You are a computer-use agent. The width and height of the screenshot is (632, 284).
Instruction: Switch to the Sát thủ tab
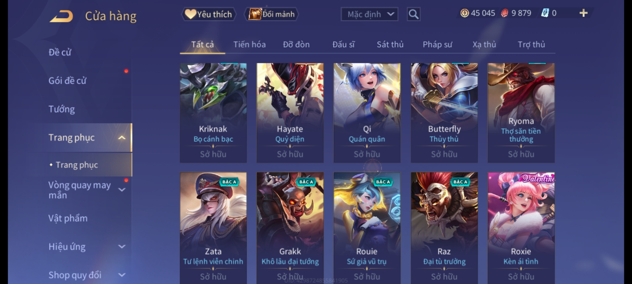[390, 44]
